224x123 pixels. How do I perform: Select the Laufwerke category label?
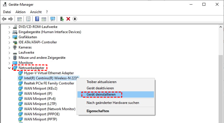pyautogui.click(x=26, y=53)
